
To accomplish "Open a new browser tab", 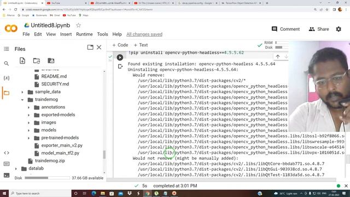I will (x=267, y=3).
